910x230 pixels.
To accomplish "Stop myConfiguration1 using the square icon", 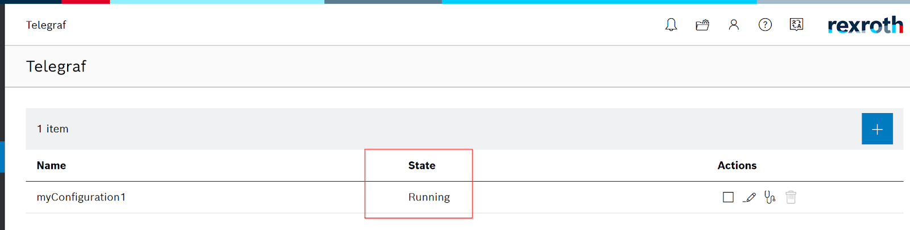I will pos(728,197).
